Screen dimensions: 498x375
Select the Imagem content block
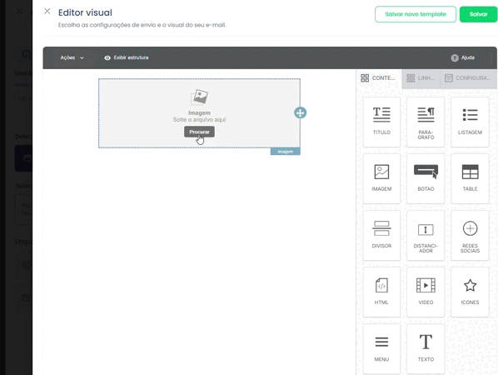click(x=381, y=178)
